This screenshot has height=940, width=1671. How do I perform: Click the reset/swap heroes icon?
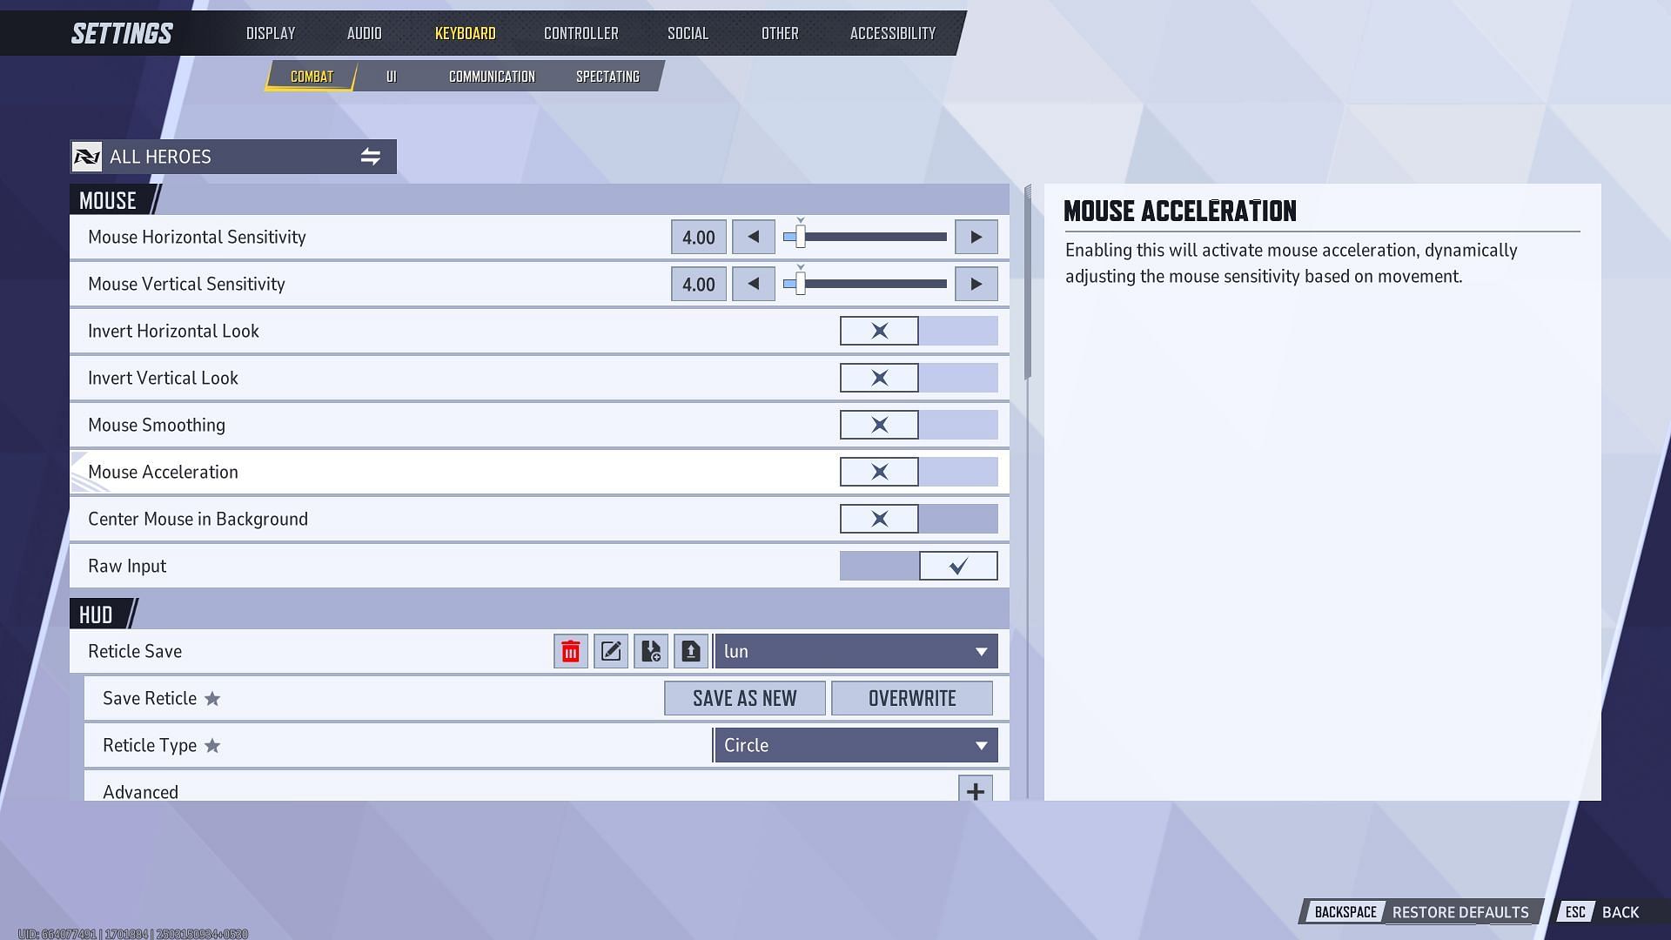[372, 156]
